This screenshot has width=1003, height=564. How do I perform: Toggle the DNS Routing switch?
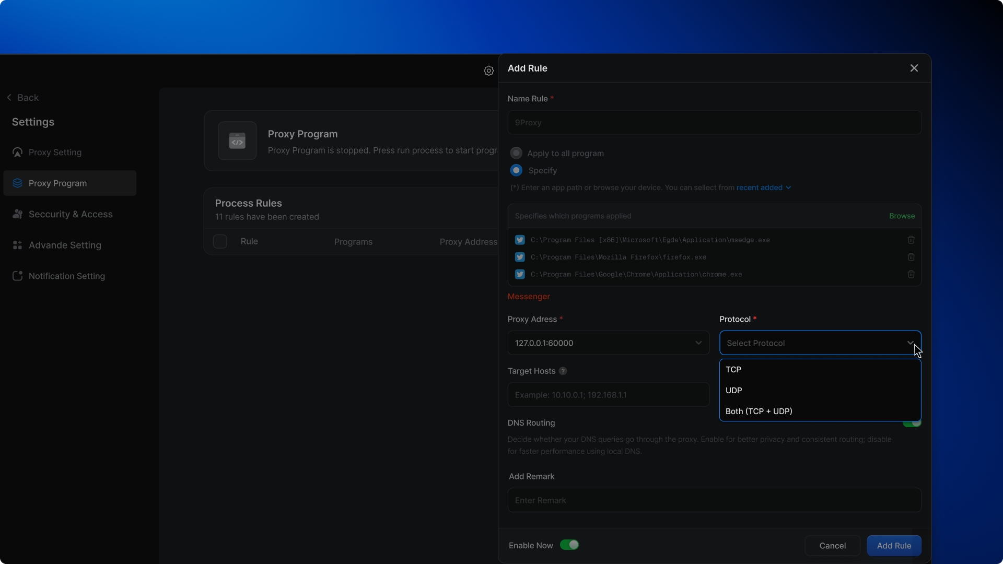click(912, 424)
